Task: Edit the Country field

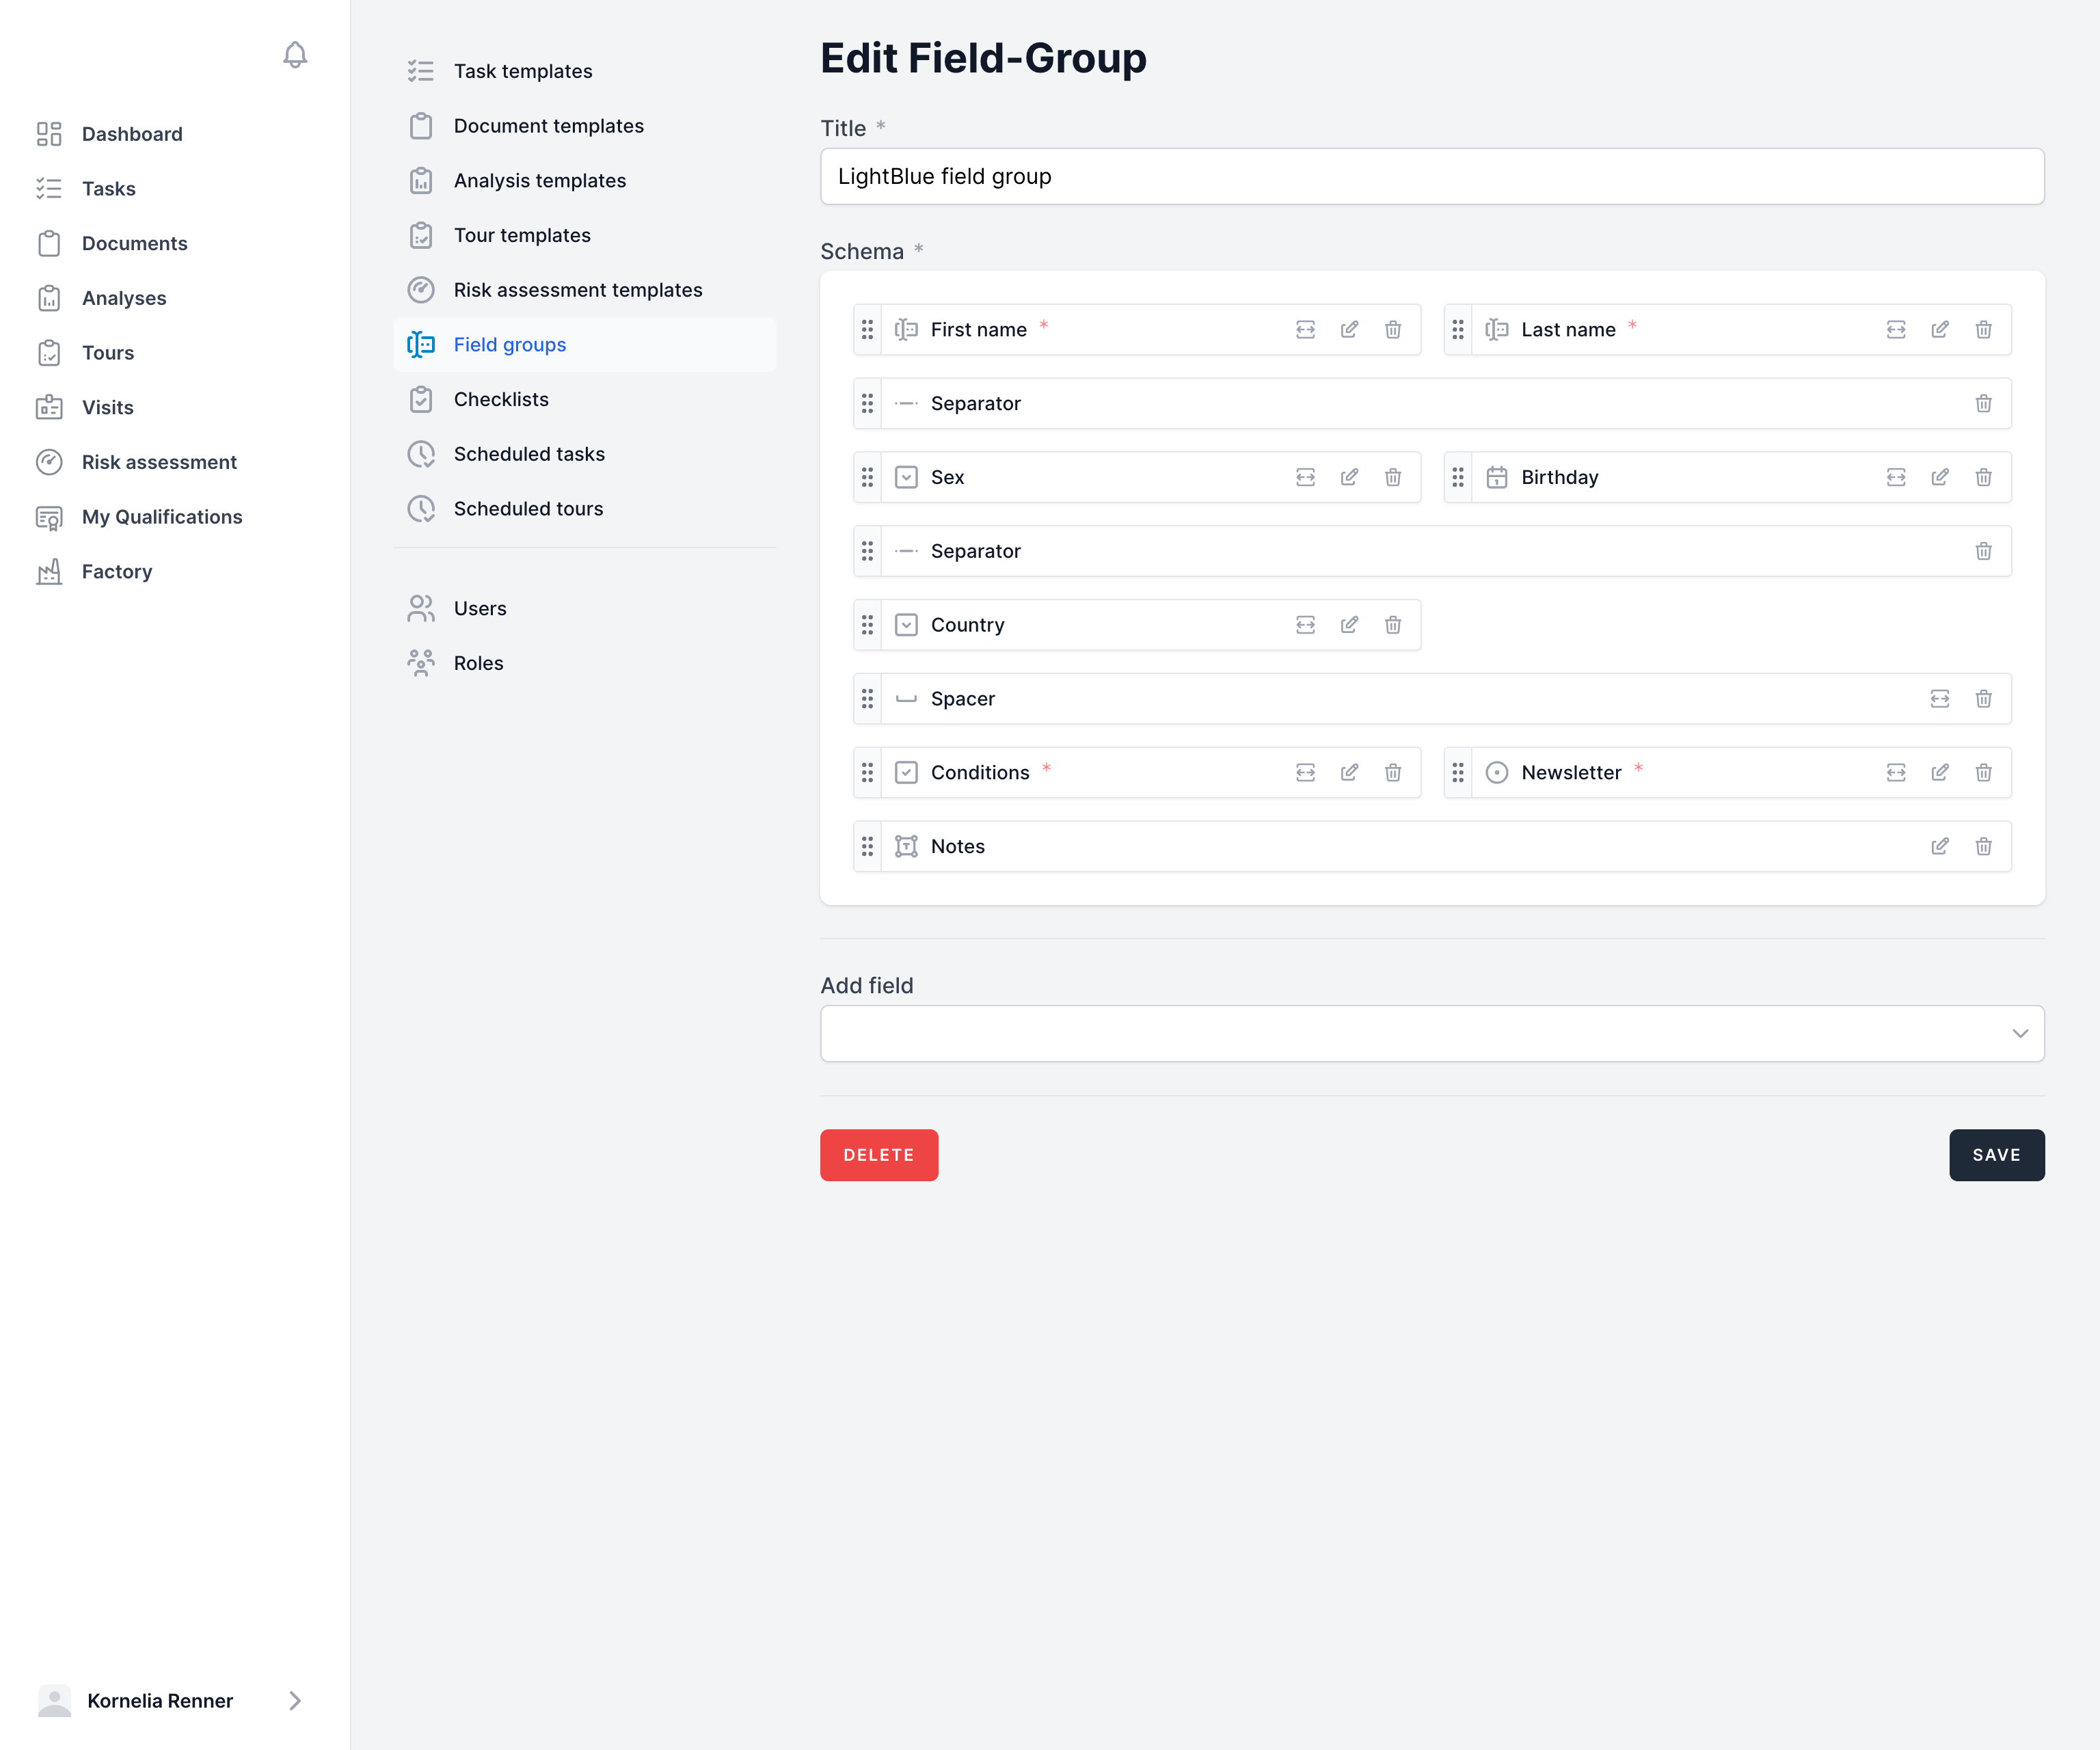Action: coord(1349,626)
